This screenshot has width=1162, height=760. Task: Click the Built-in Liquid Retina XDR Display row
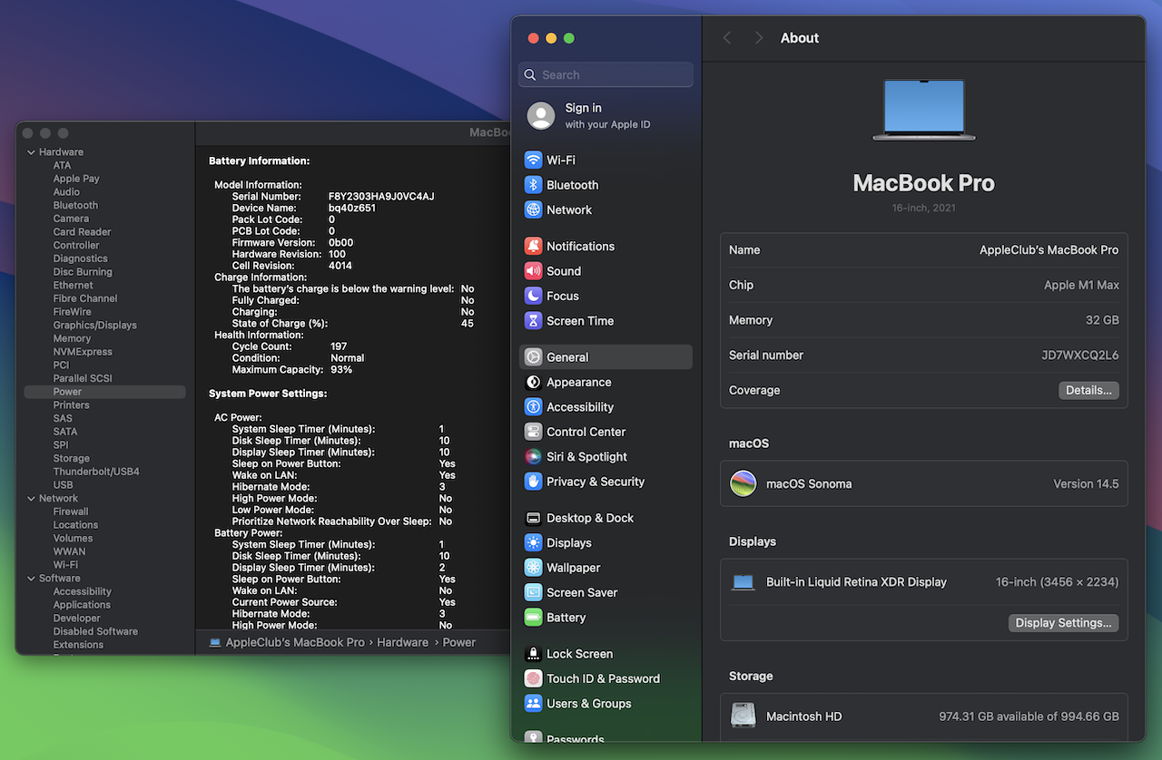[924, 582]
